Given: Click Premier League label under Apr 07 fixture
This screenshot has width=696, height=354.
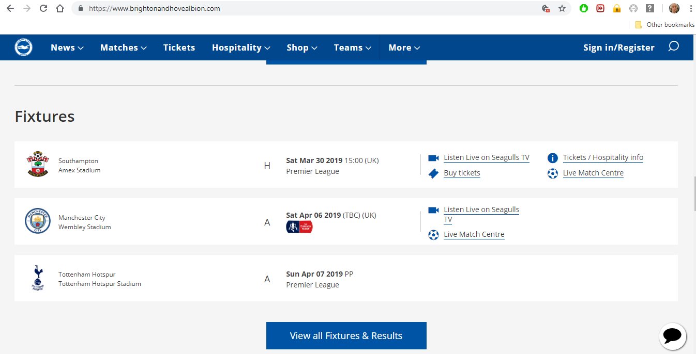Looking at the screenshot, I should (x=312, y=285).
